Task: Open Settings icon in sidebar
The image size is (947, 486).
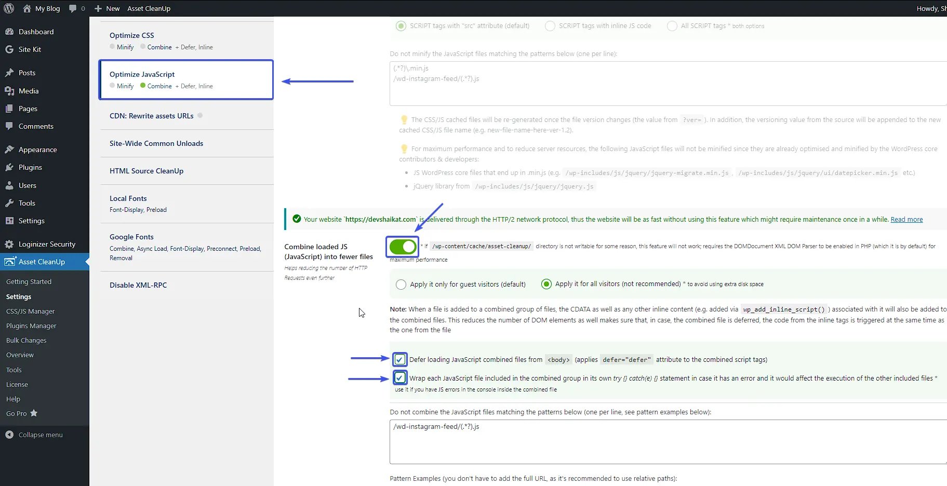Action: (x=9, y=221)
